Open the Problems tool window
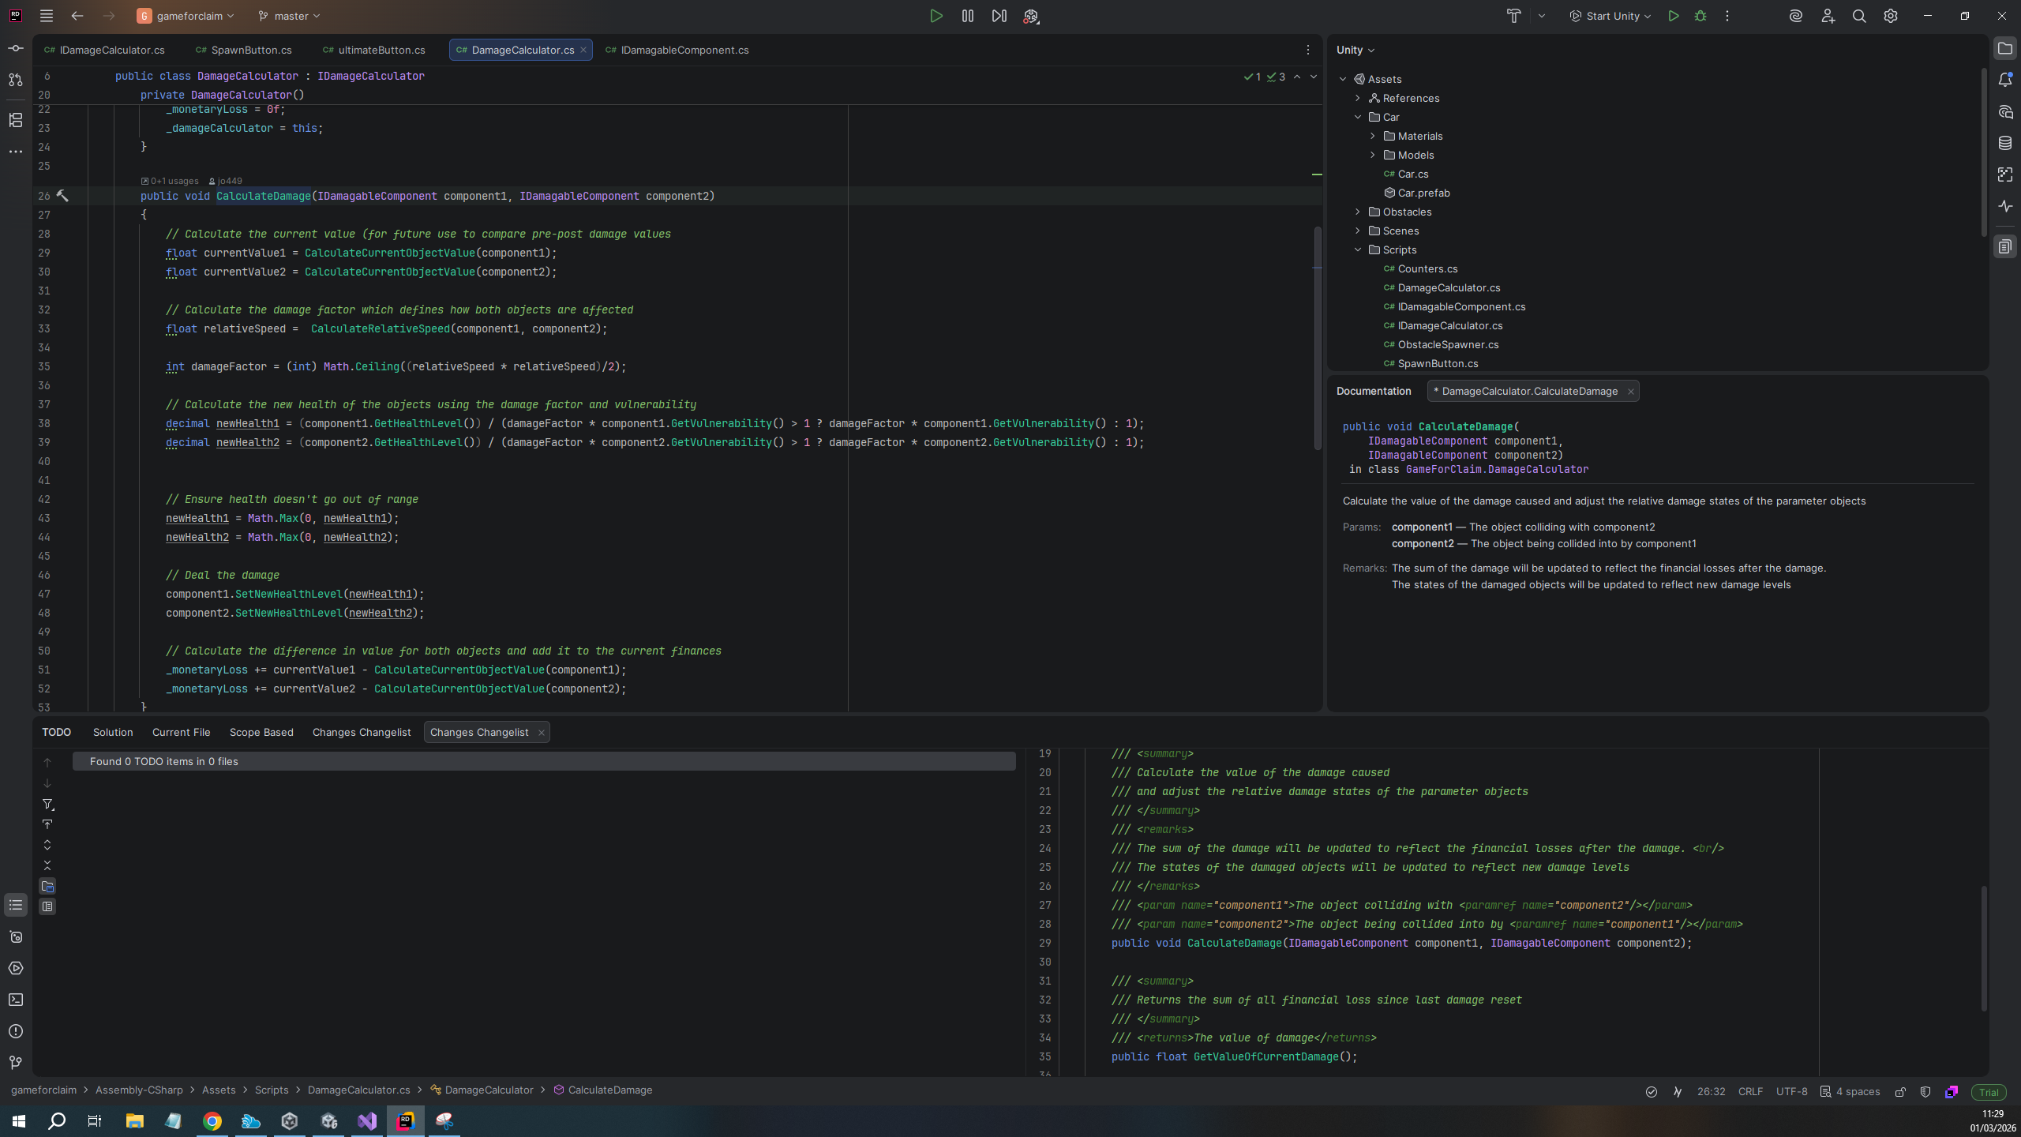 (16, 1031)
